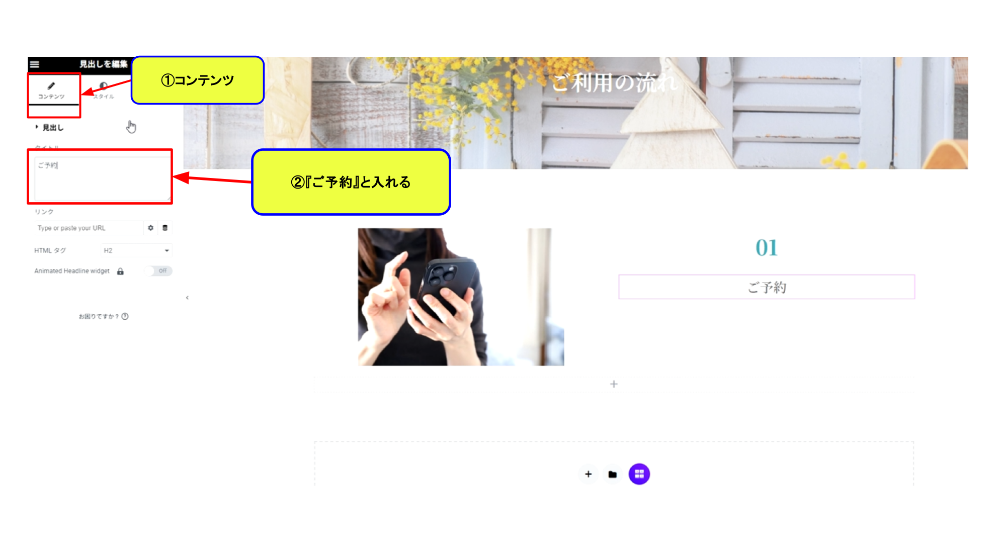Open the お困りですか? help link
Screen dimensions: 996x543
[103, 316]
